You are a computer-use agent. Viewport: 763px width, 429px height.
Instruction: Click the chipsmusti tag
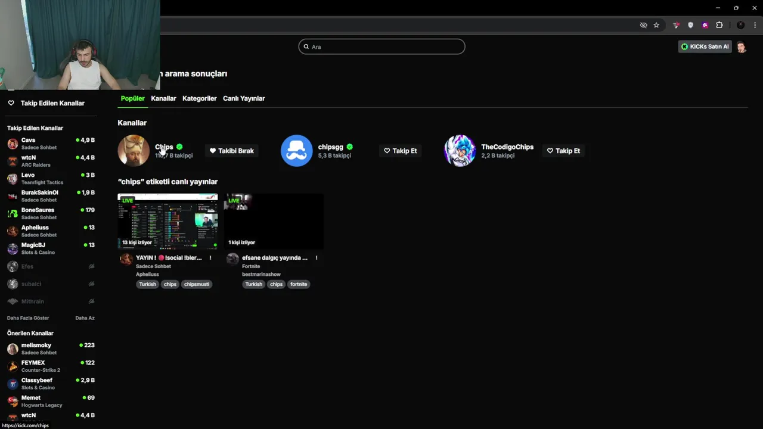coord(197,284)
